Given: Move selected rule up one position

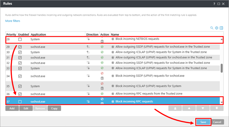Looking at the screenshot, I should point(189,108).
